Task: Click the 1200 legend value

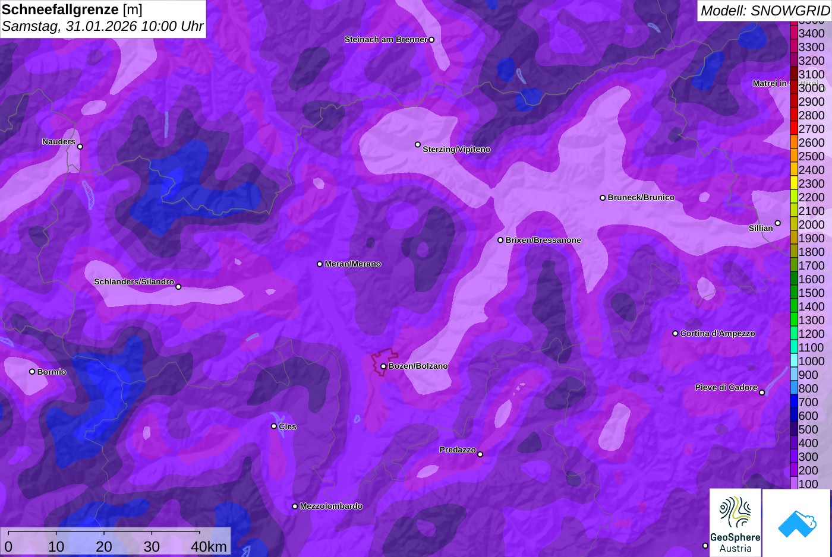Action: 811,334
